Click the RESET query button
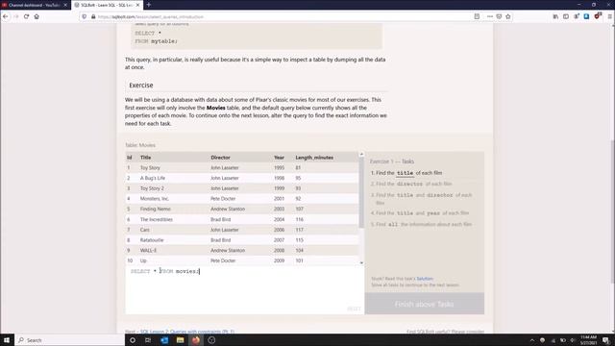615x346 pixels. [x=354, y=309]
